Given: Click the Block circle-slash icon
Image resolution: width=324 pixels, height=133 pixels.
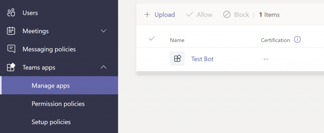Looking at the screenshot, I should 227,15.
